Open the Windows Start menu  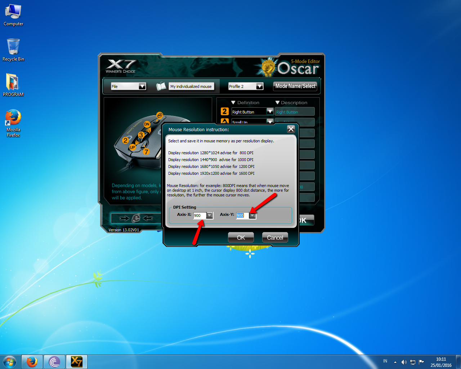(10, 362)
